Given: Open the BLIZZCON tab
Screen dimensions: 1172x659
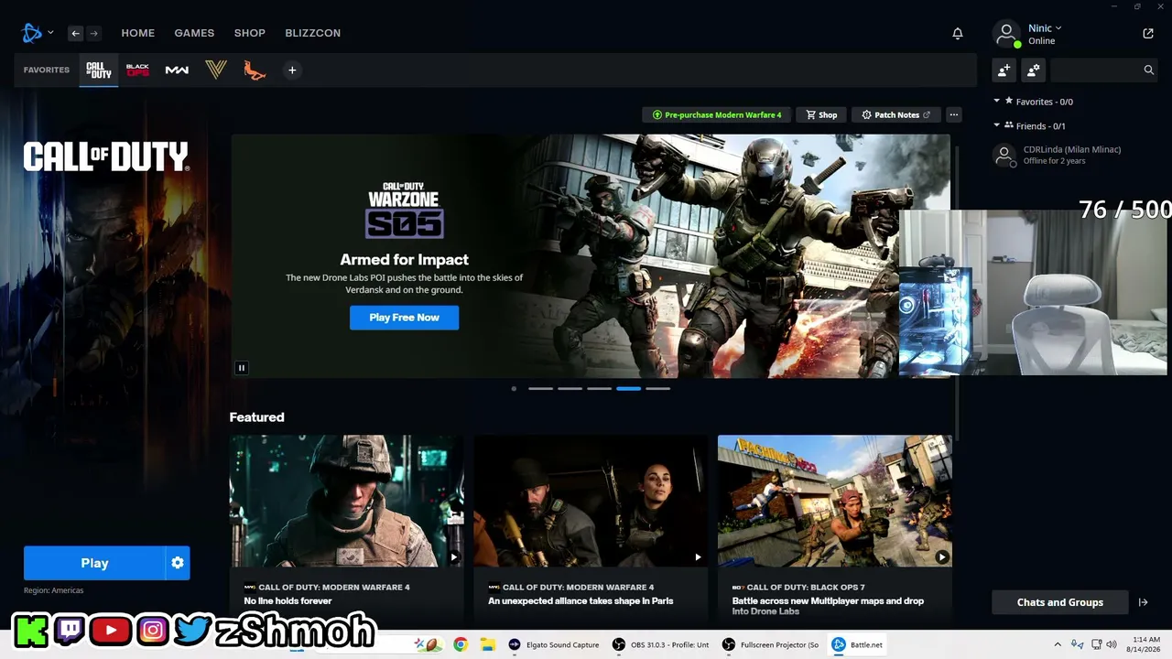Looking at the screenshot, I should coord(312,33).
